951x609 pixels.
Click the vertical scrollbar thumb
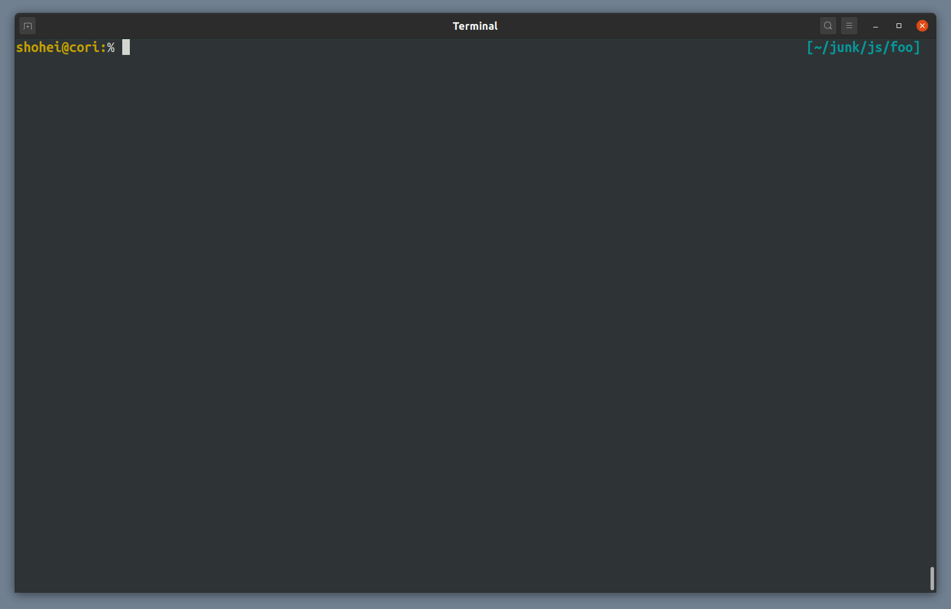(x=931, y=578)
